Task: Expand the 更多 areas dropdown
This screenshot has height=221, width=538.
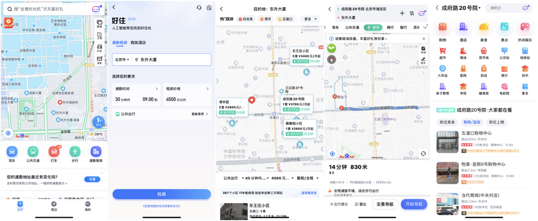Action: [x=311, y=19]
